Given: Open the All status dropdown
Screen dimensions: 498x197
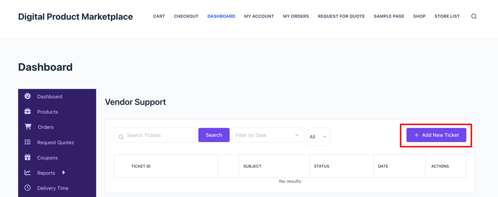Looking at the screenshot, I should (318, 137).
